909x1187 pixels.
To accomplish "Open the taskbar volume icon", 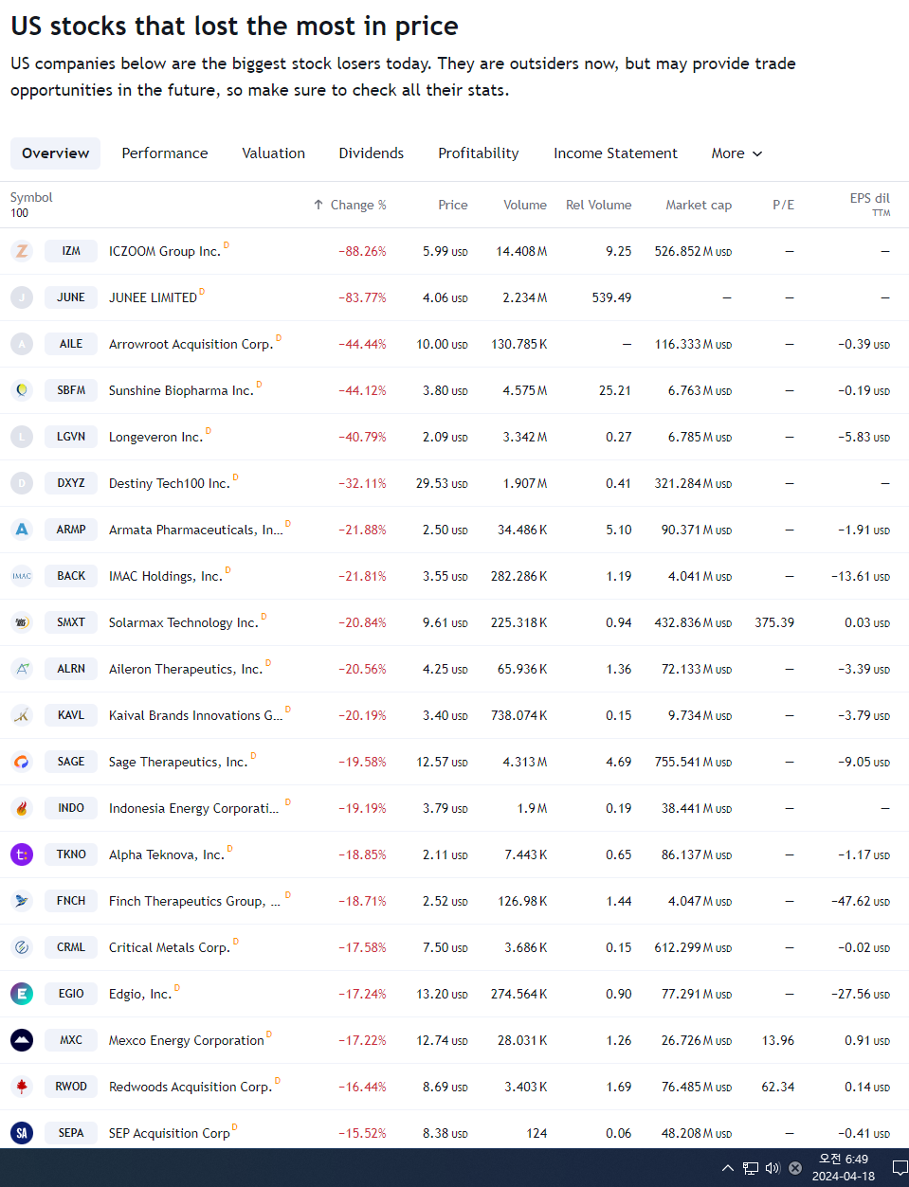I will 773,1168.
